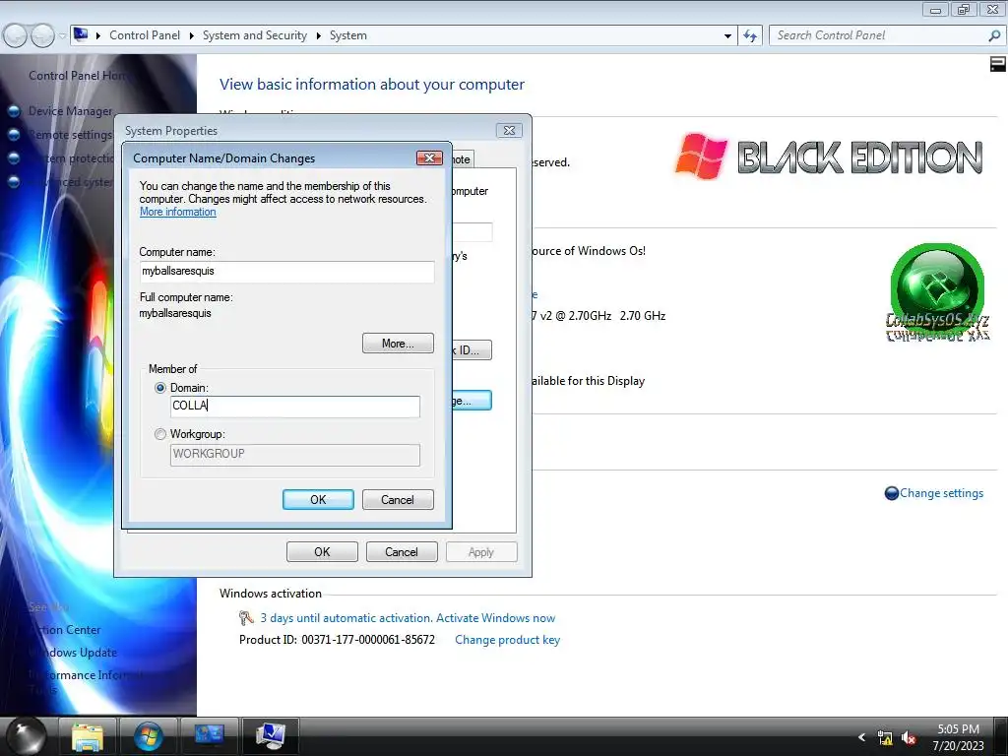1008x756 pixels.
Task: Click System and Security breadcrumb
Action: click(255, 35)
